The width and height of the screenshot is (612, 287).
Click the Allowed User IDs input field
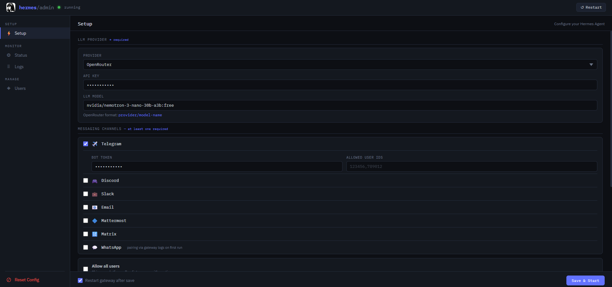click(x=471, y=166)
